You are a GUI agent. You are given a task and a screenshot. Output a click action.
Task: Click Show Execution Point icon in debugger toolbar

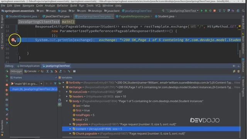pos(42,71)
